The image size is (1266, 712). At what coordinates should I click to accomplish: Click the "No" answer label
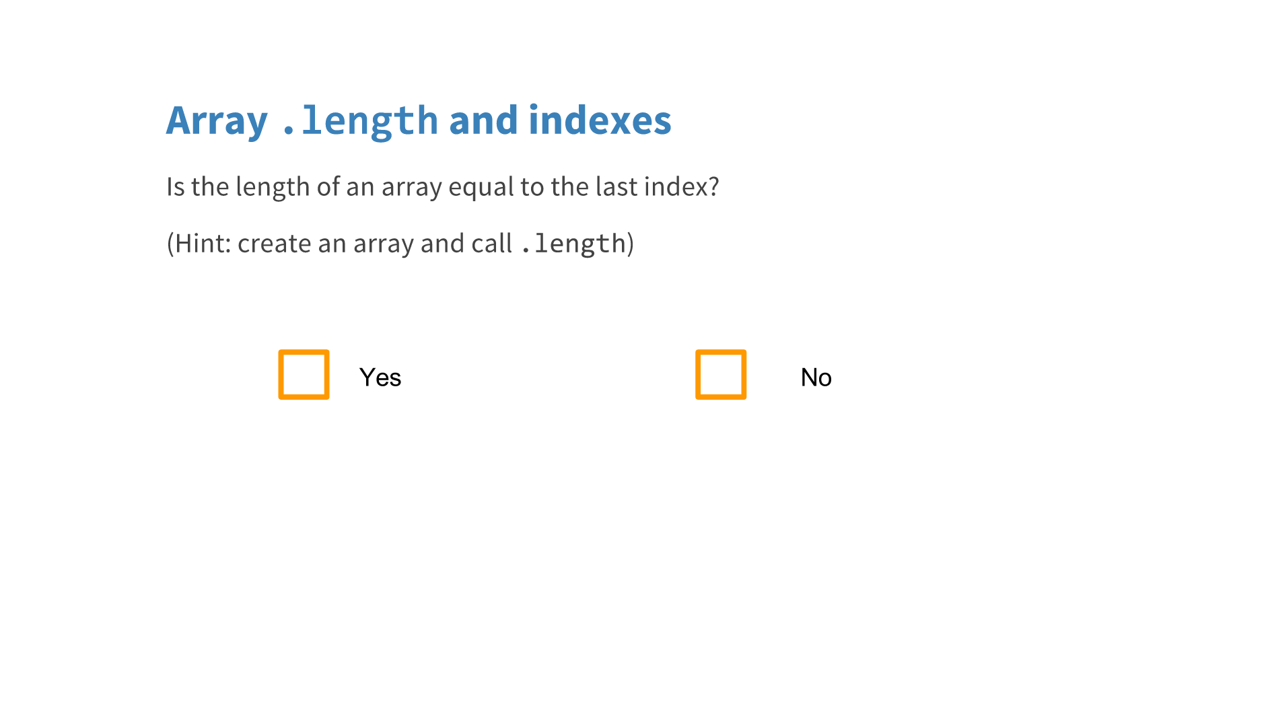tap(816, 378)
